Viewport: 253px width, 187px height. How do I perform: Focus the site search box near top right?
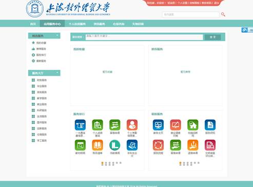point(191,14)
